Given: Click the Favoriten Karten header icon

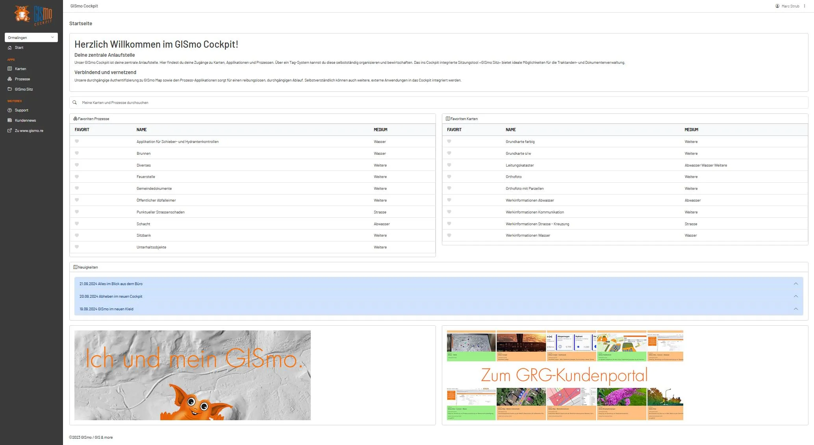Looking at the screenshot, I should pyautogui.click(x=448, y=119).
